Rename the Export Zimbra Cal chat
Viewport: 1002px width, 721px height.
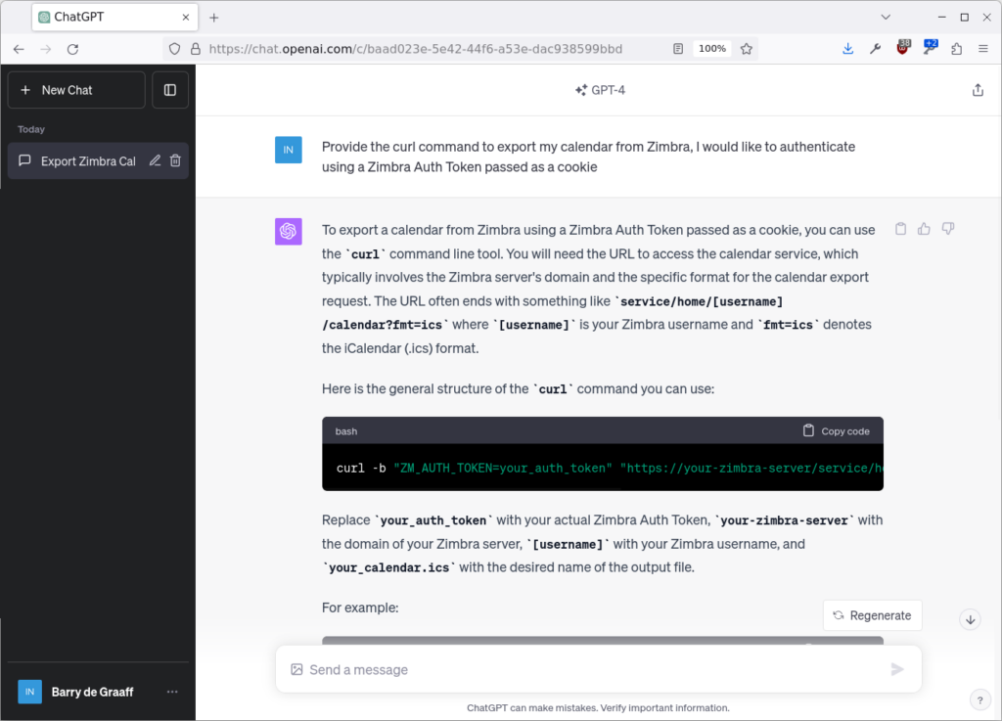coord(157,160)
